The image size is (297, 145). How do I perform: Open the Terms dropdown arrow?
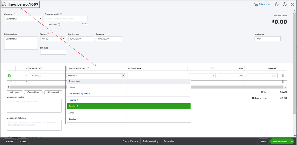pos(64,39)
